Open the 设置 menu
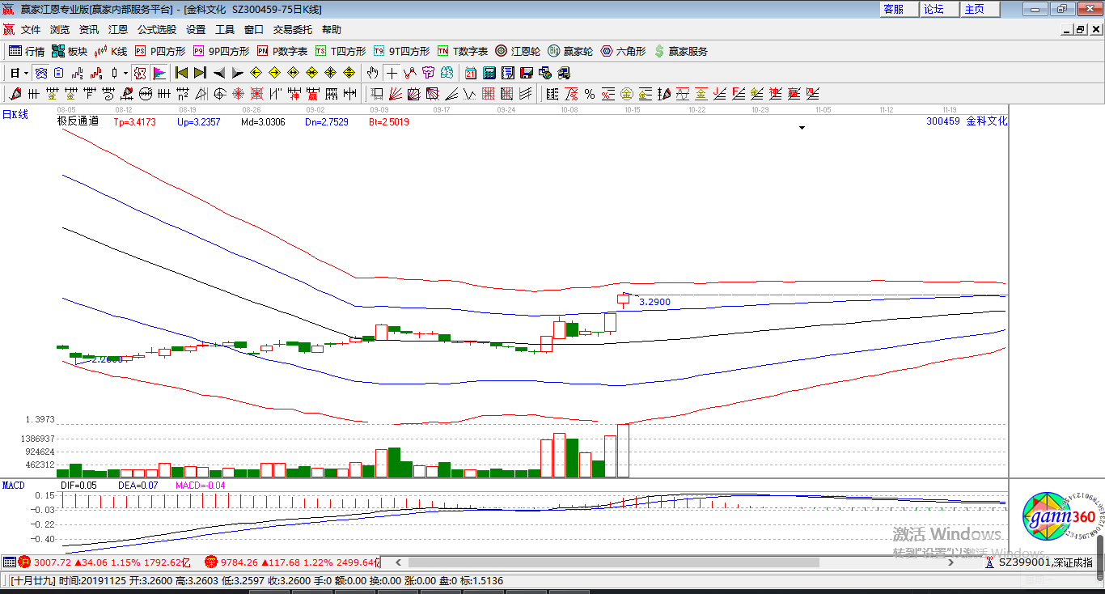 196,30
